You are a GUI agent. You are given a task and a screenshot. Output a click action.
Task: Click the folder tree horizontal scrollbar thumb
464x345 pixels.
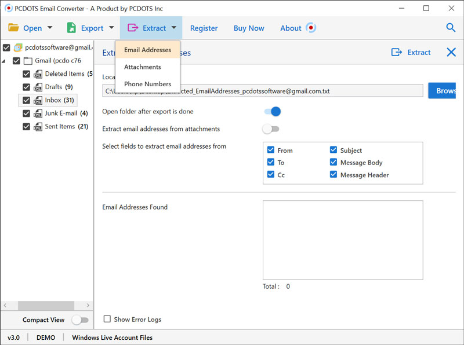(46, 306)
